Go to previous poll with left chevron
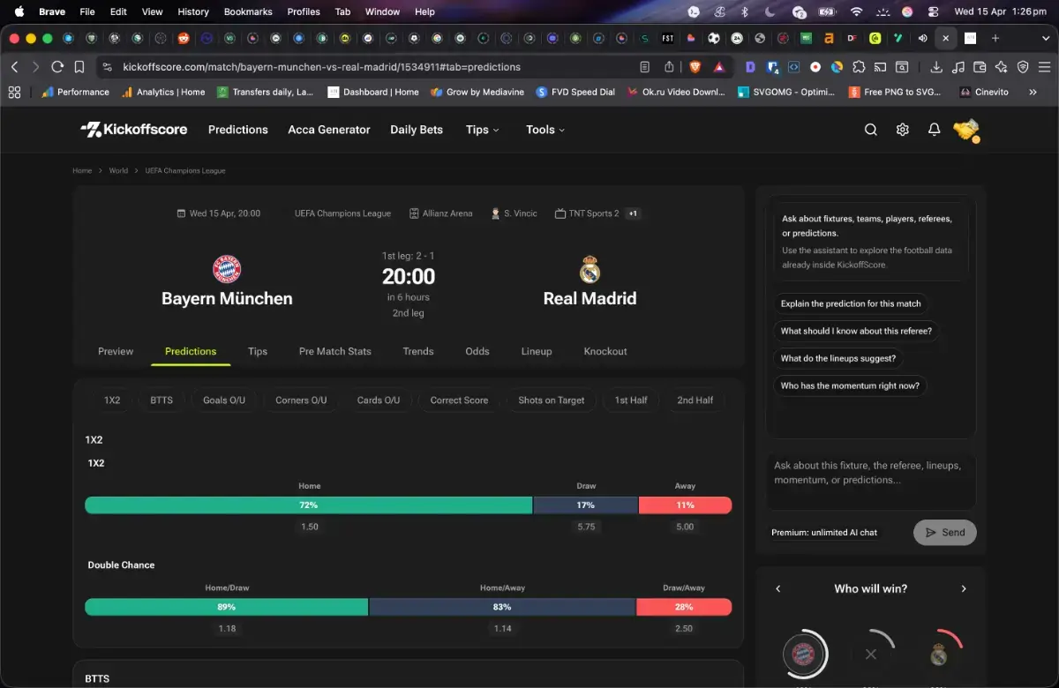 point(777,588)
